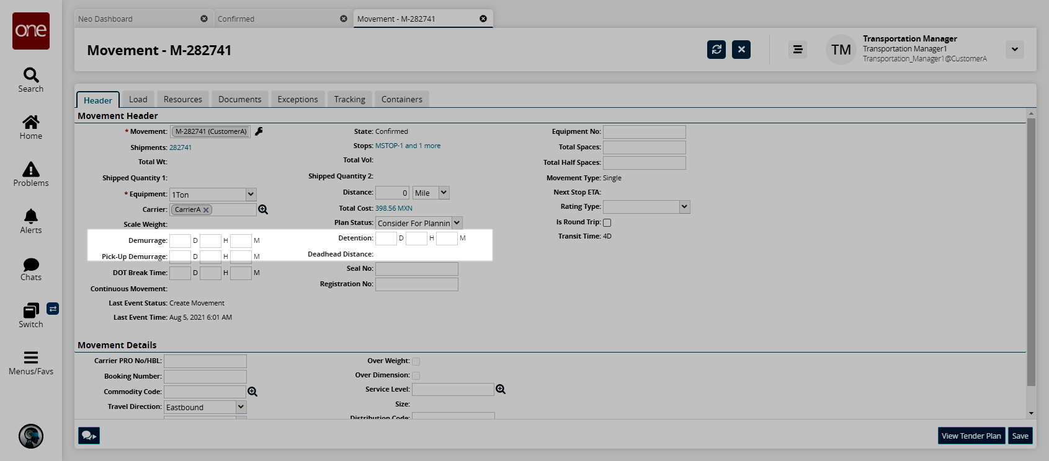The height and width of the screenshot is (461, 1049).
Task: Click the wrench icon beside Movement field
Action: point(259,131)
